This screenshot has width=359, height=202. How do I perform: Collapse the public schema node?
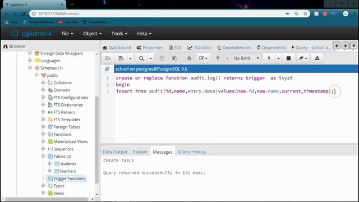point(36,75)
